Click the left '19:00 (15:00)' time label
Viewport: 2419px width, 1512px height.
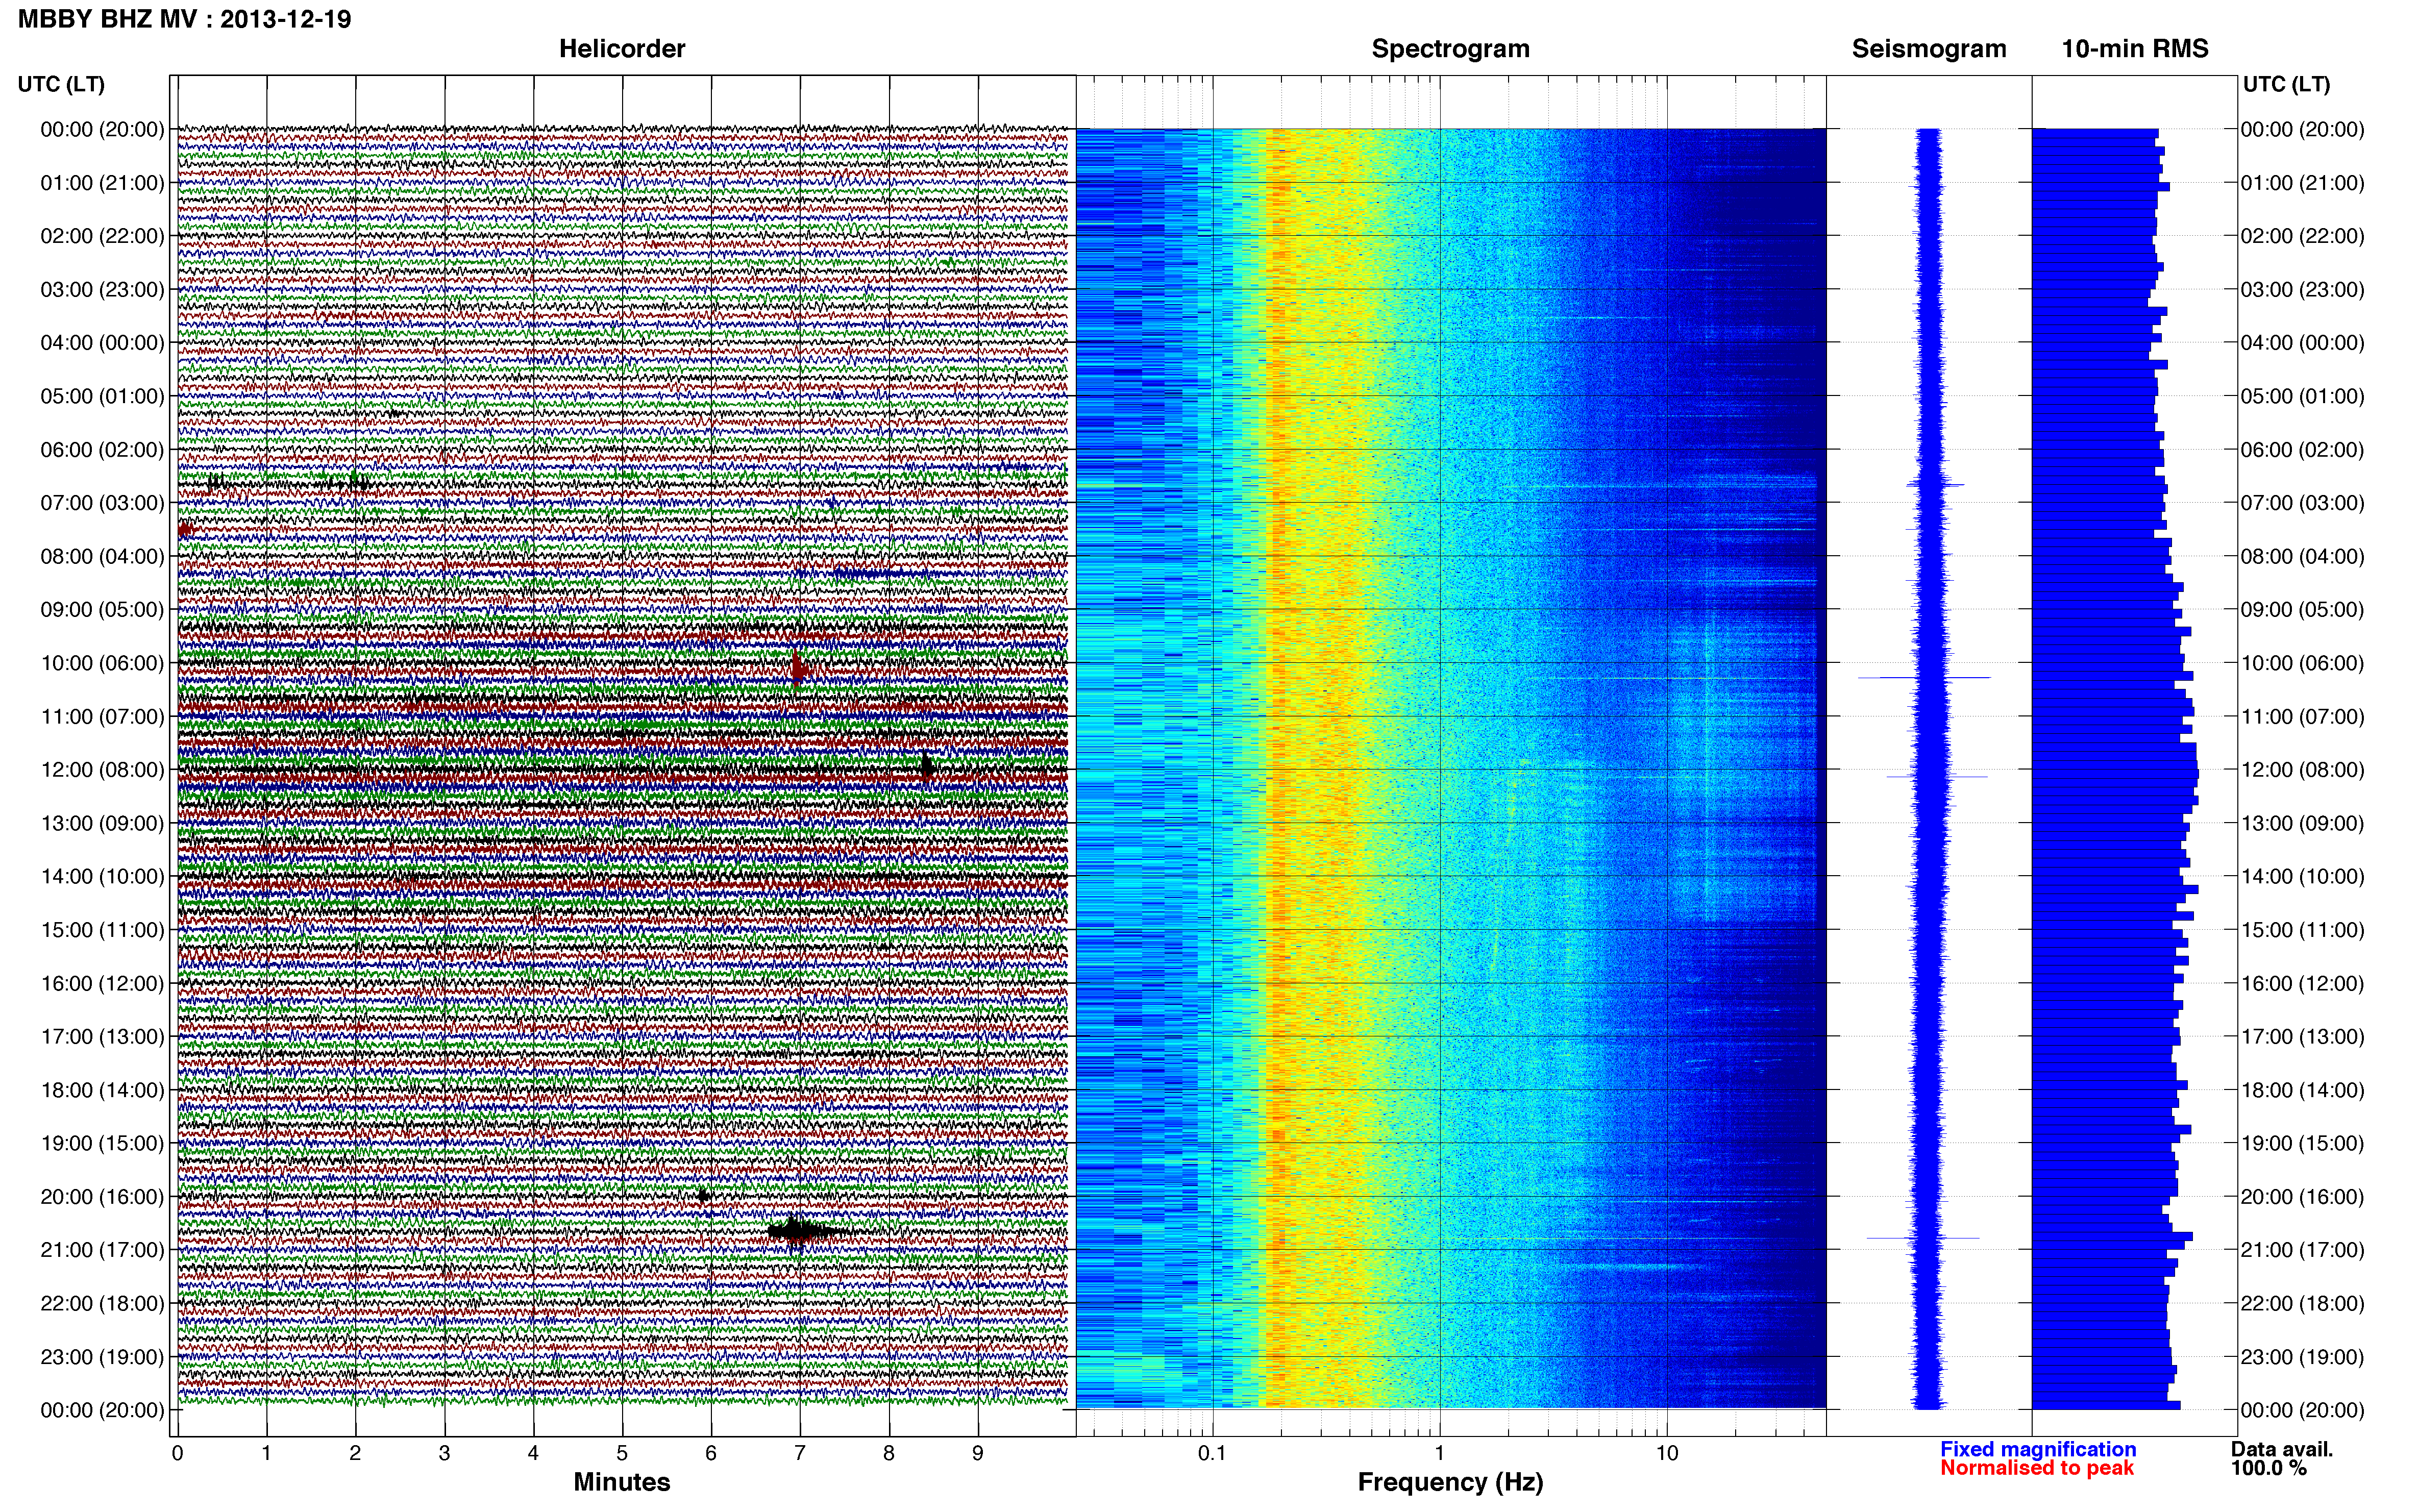[102, 1143]
